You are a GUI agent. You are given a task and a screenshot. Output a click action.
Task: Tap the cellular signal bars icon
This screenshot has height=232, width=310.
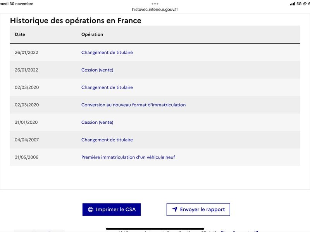293,4
